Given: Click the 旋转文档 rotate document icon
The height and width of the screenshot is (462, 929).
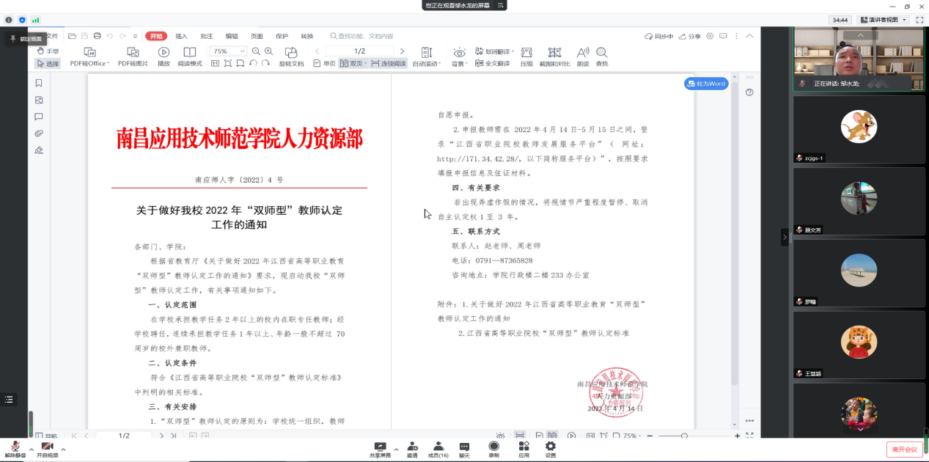Looking at the screenshot, I should (291, 53).
